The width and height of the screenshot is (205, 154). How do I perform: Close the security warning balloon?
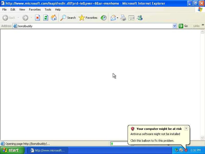(x=186, y=128)
